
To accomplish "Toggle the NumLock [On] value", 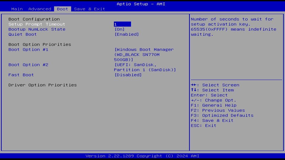I will 119,29.
